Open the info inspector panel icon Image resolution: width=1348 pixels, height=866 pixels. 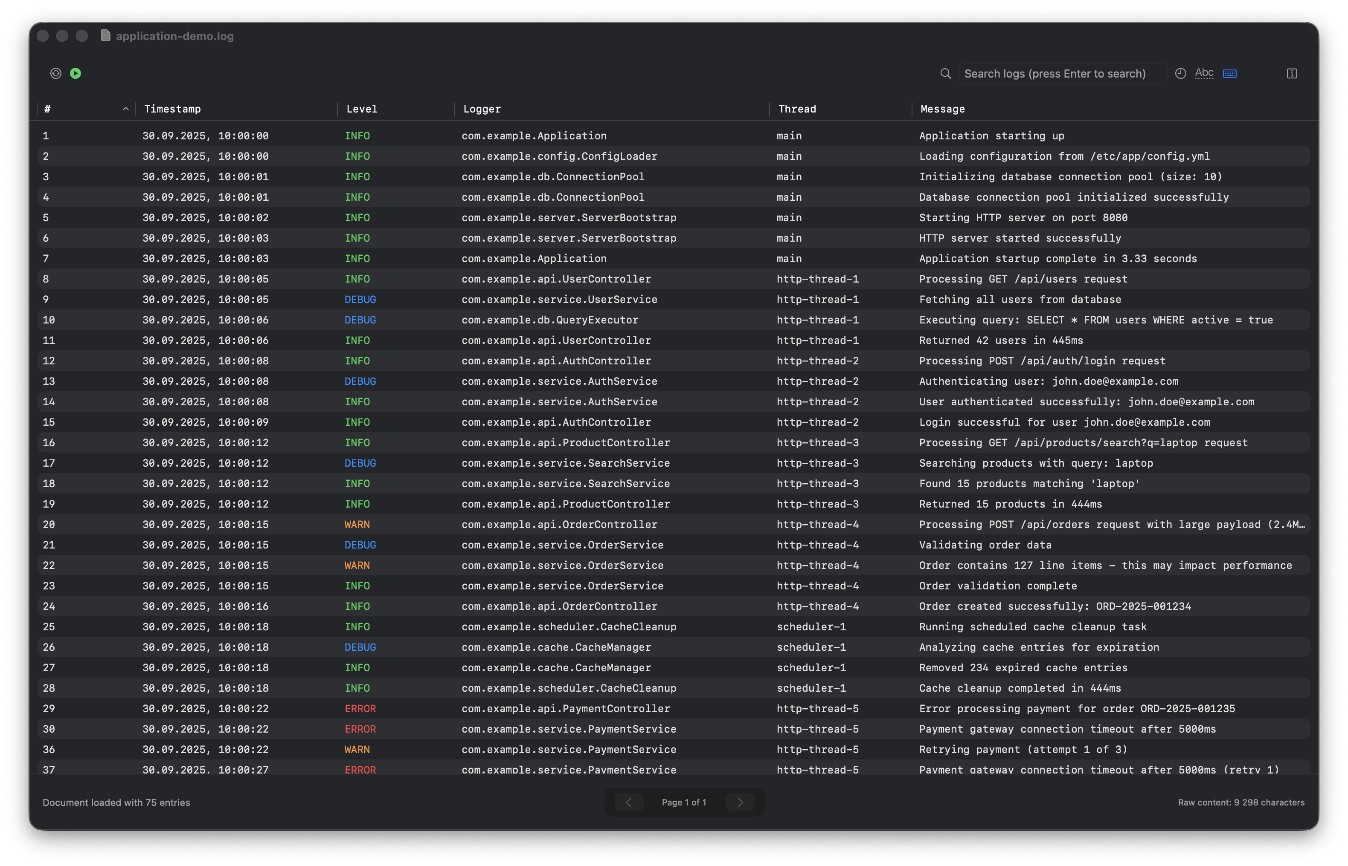click(1292, 74)
